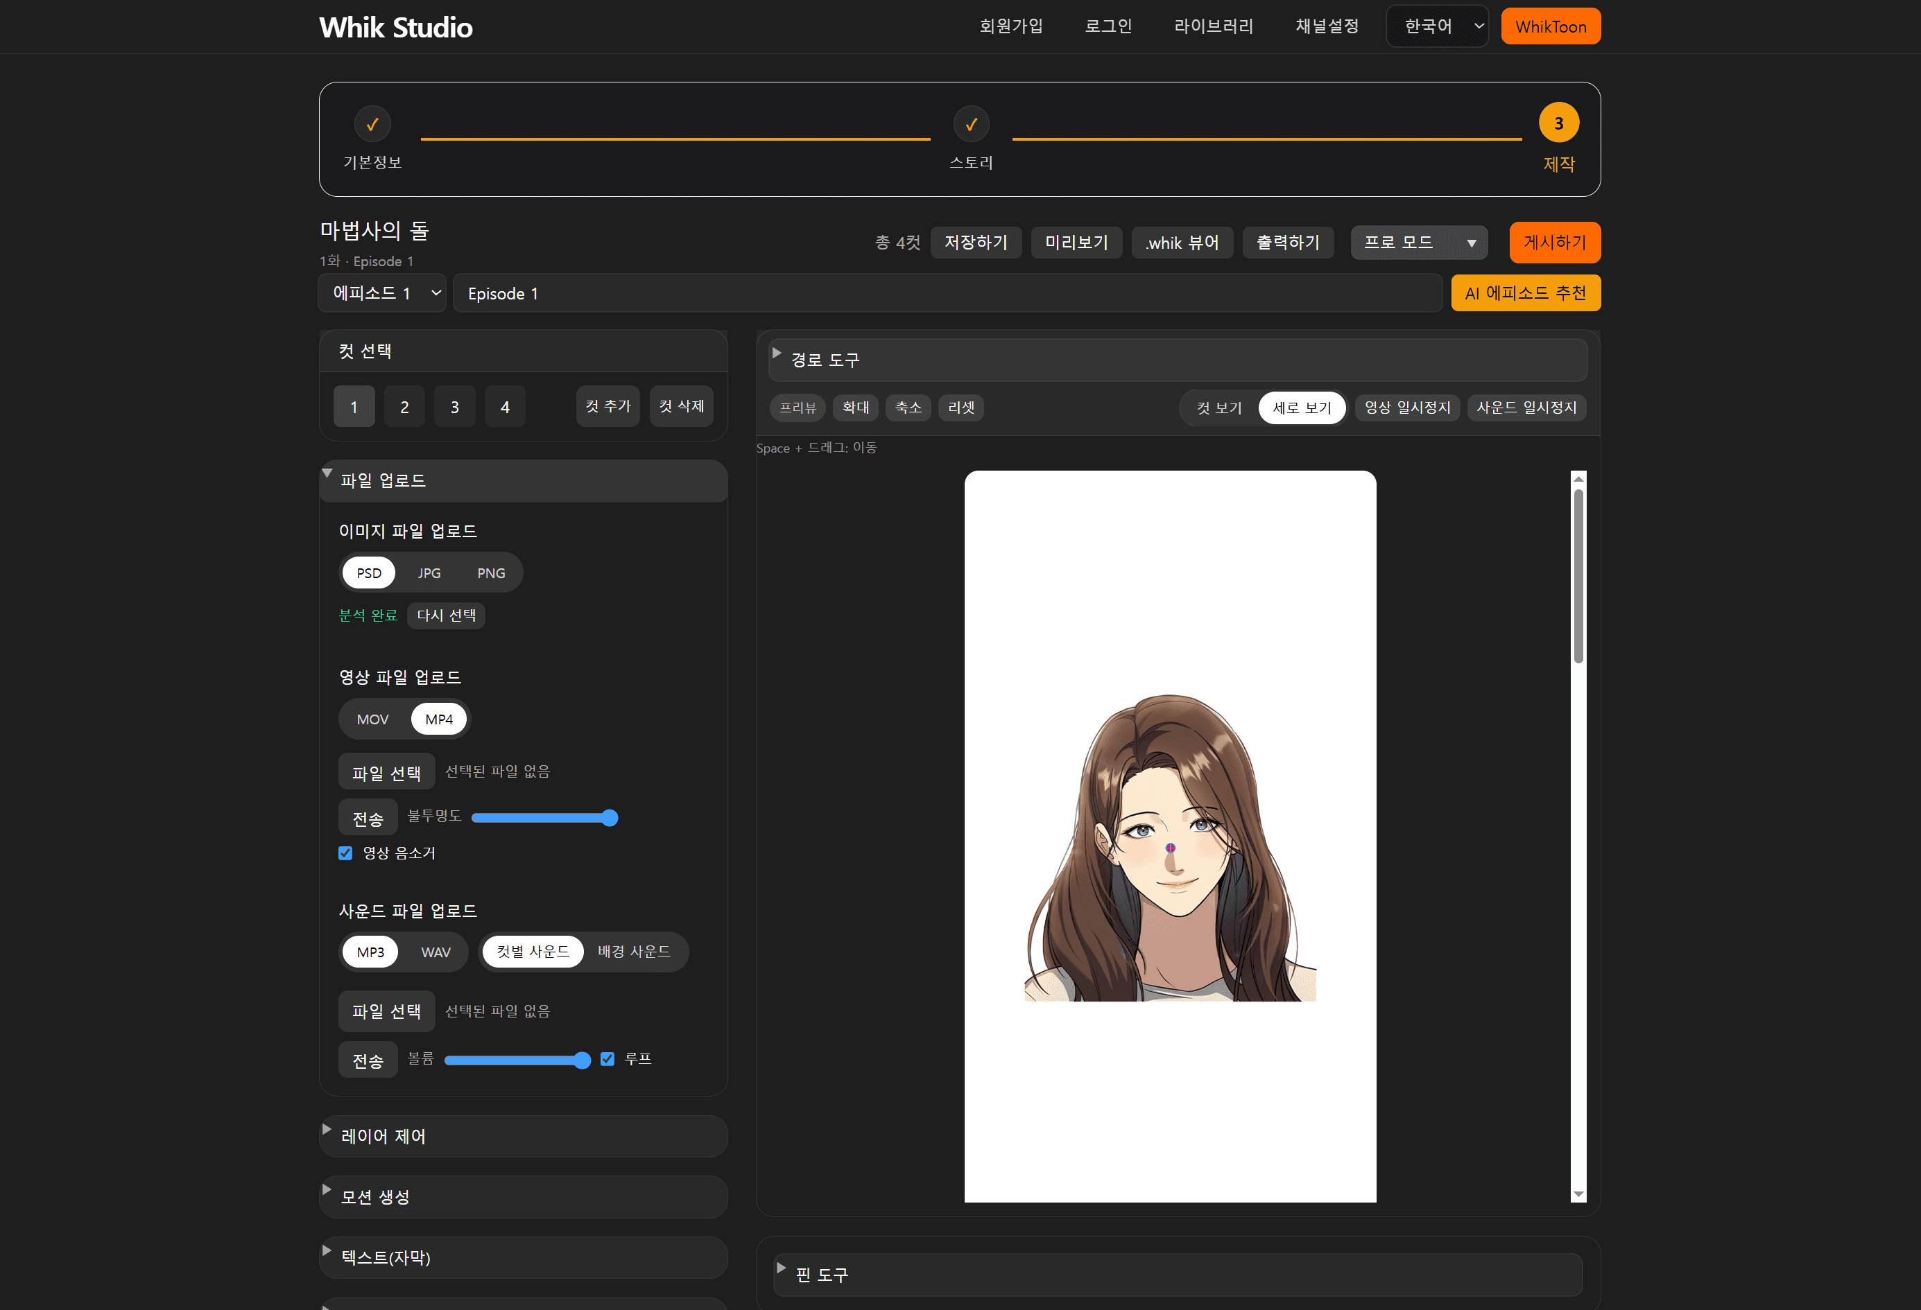Image resolution: width=1921 pixels, height=1310 pixels.
Task: Uncheck the 루프 loop option
Action: 608,1058
